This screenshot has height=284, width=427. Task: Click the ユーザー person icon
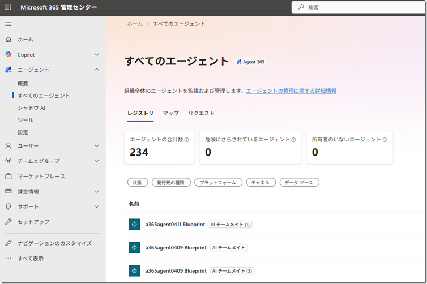8,146
